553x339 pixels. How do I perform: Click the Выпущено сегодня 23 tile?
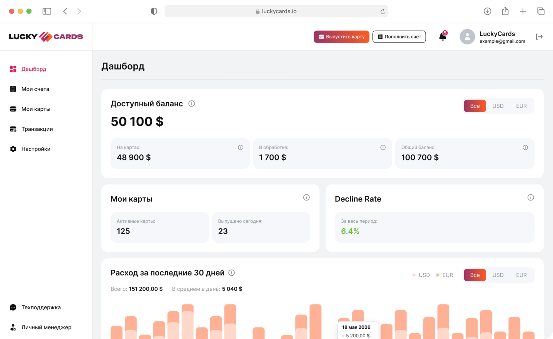[261, 227]
